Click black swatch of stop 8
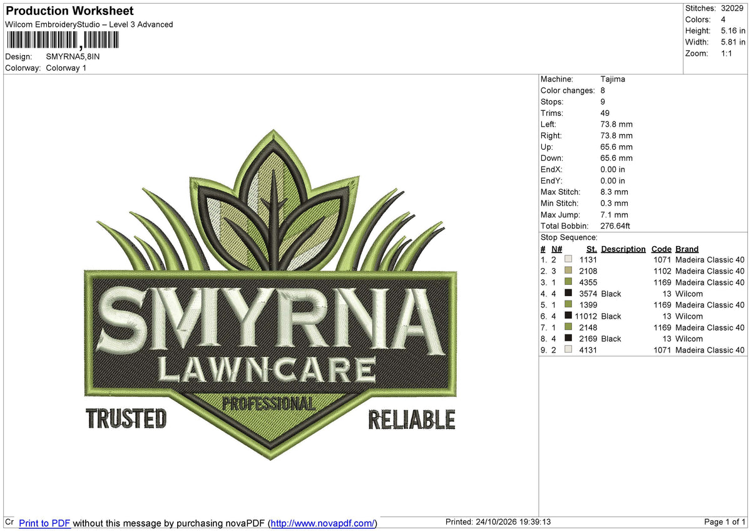Screen dimensions: 751x531 pyautogui.click(x=568, y=339)
